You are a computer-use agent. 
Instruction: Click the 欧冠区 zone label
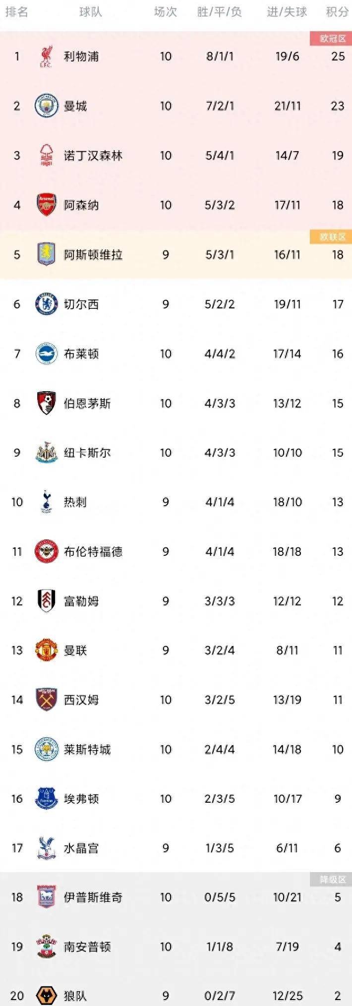coord(332,39)
